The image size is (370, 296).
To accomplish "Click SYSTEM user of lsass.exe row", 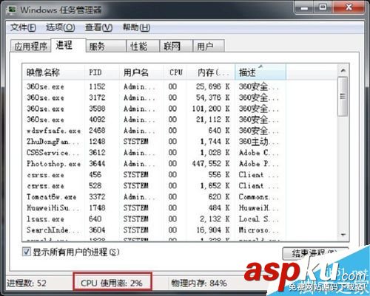I will point(136,219).
